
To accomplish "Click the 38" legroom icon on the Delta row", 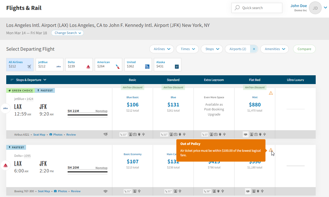I will (x=207, y=191).
